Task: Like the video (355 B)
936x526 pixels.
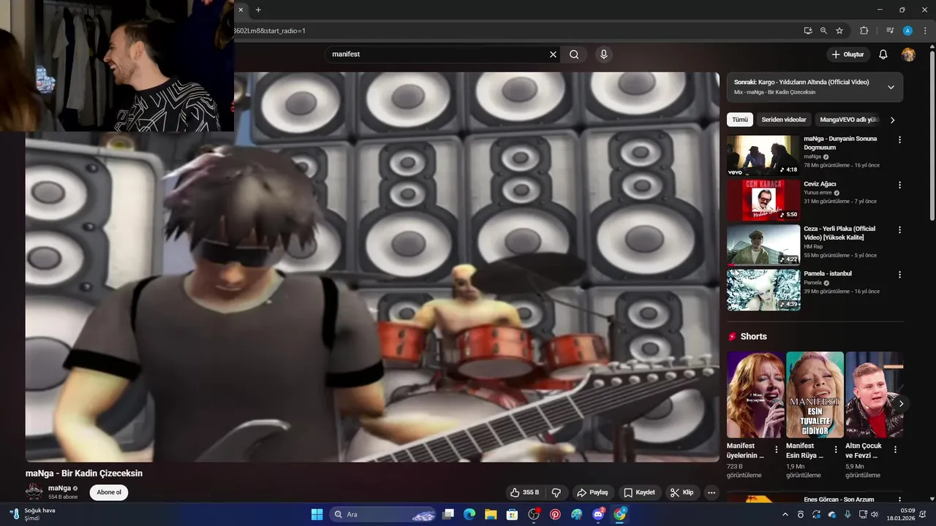Action: (524, 492)
